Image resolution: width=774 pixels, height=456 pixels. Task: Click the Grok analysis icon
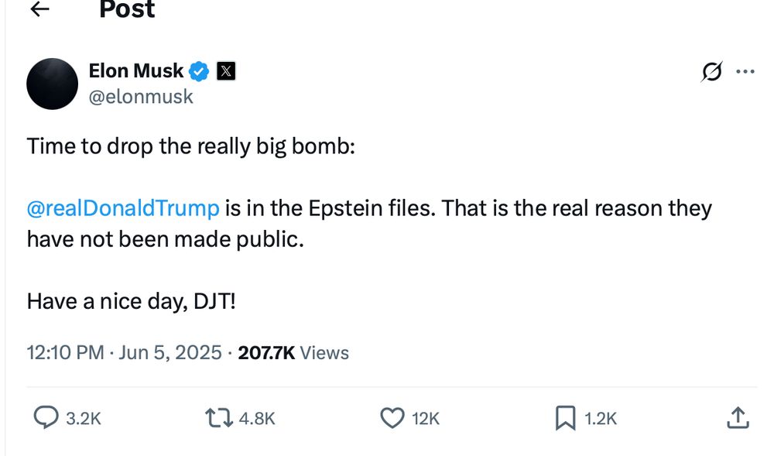(711, 70)
